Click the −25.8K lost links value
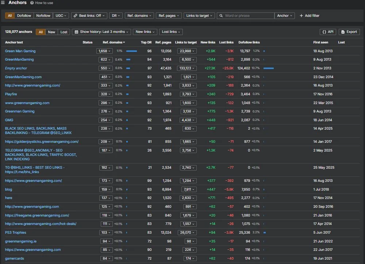 228,68
